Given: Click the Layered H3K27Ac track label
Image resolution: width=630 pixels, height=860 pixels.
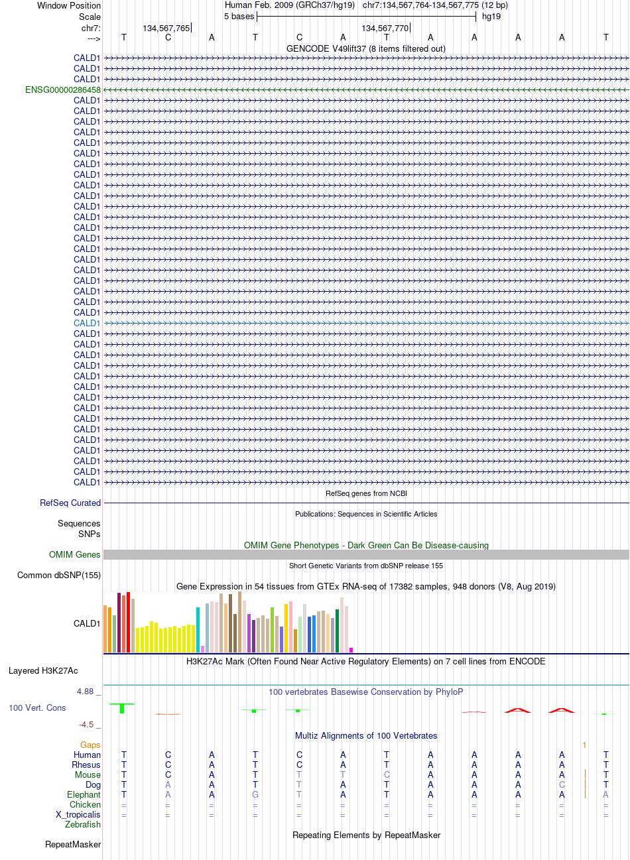Looking at the screenshot, I should coord(43,671).
